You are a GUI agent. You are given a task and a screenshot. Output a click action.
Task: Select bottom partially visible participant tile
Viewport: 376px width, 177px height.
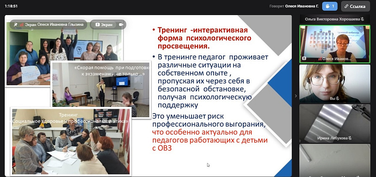(x=335, y=161)
